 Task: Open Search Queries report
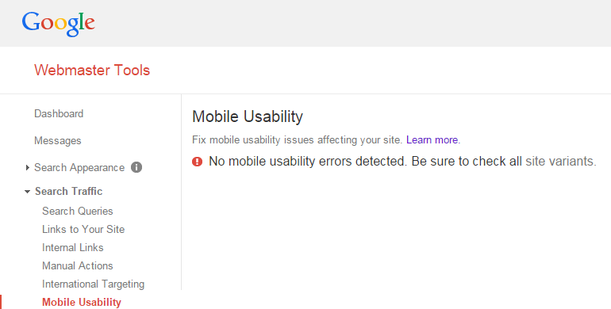(x=78, y=211)
